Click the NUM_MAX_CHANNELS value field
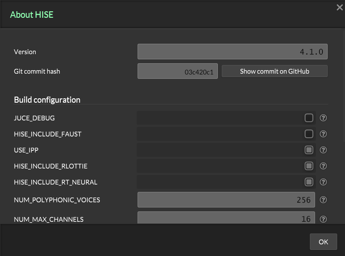The width and height of the screenshot is (345, 256). (226, 218)
